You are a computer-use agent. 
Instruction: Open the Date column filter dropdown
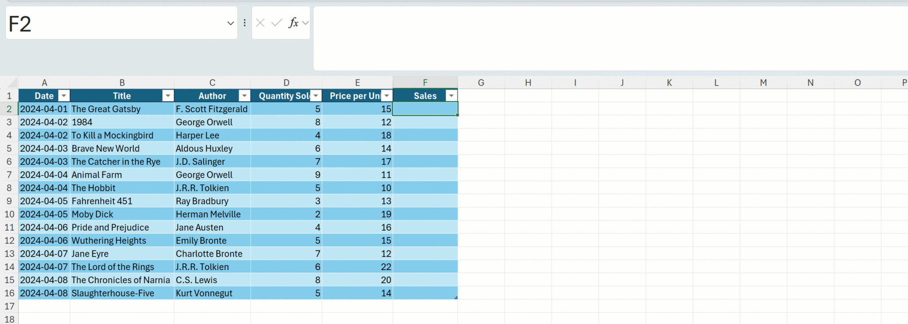pos(64,96)
